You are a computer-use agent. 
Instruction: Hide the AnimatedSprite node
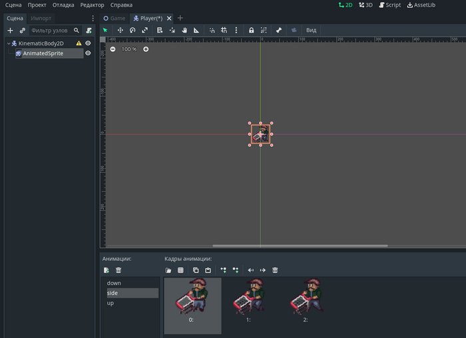(88, 53)
